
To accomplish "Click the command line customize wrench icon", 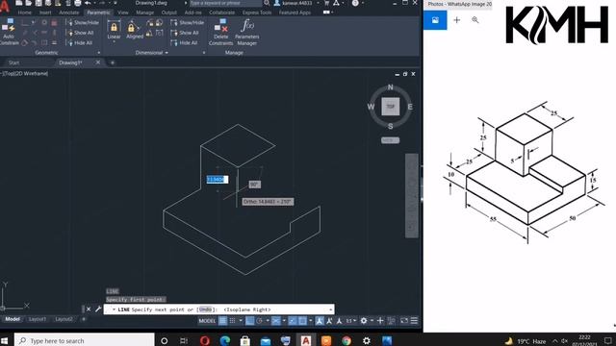I will click(98, 309).
